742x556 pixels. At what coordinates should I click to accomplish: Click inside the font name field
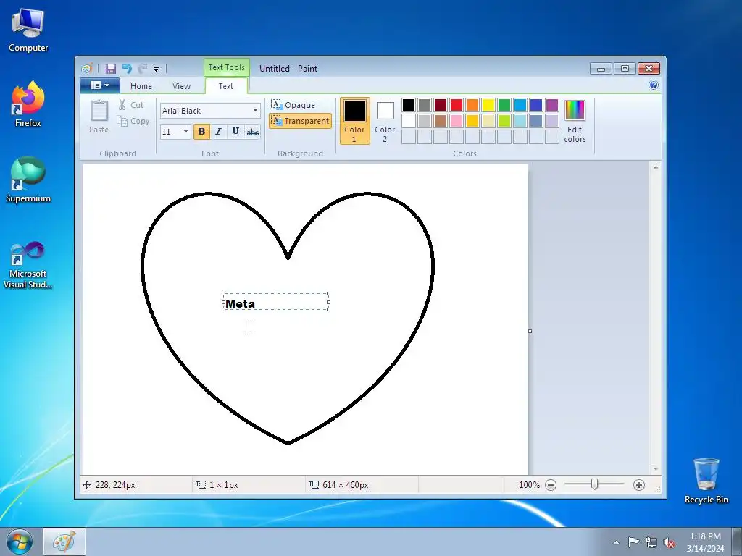(x=205, y=111)
